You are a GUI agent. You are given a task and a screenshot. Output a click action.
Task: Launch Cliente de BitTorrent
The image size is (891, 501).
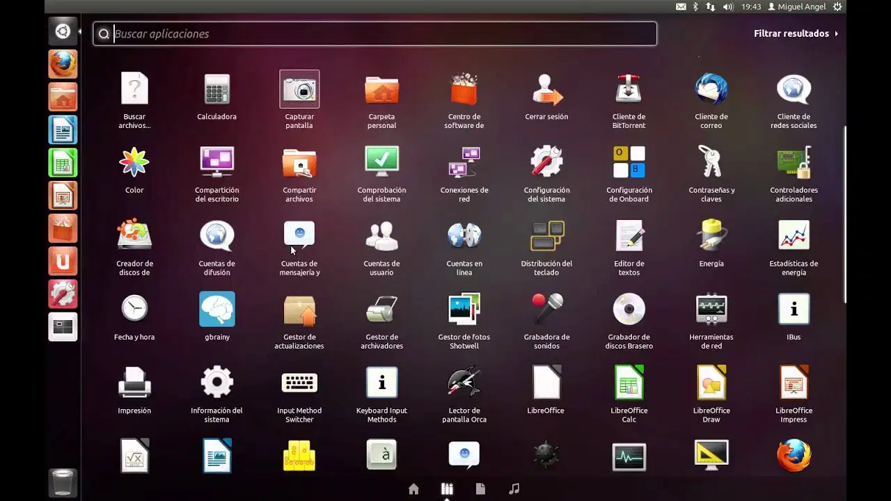click(x=629, y=89)
